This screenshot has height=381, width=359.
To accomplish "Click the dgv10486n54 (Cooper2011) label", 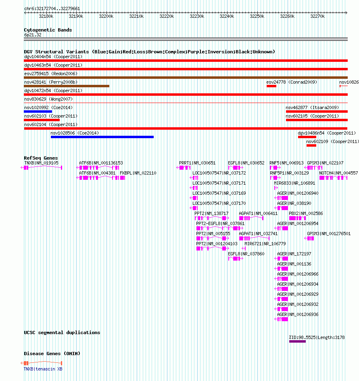I will tap(327, 133).
